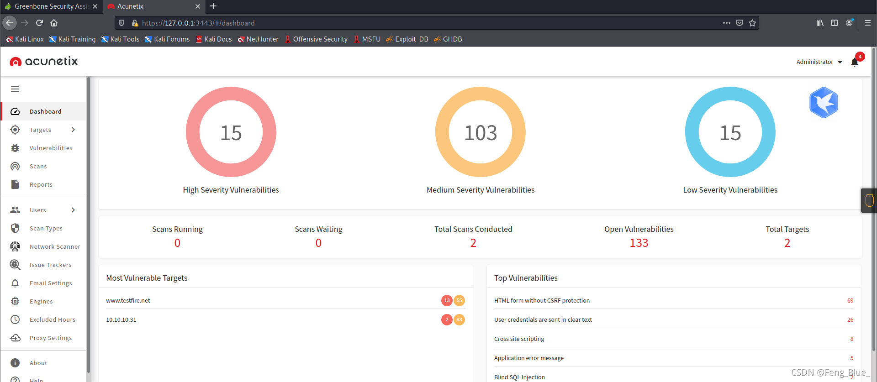Click the Targets crosshair icon
The width and height of the screenshot is (877, 382).
pyautogui.click(x=15, y=130)
